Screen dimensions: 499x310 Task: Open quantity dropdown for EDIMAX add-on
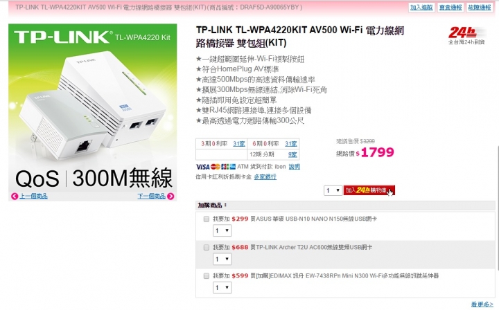pyautogui.click(x=222, y=287)
